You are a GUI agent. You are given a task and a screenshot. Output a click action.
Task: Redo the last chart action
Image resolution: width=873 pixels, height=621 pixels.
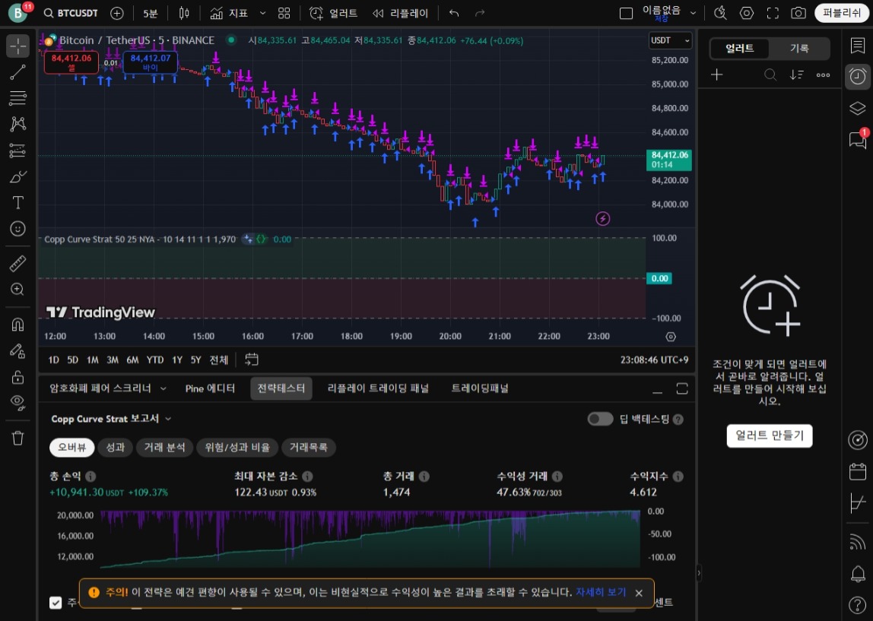[x=479, y=14]
